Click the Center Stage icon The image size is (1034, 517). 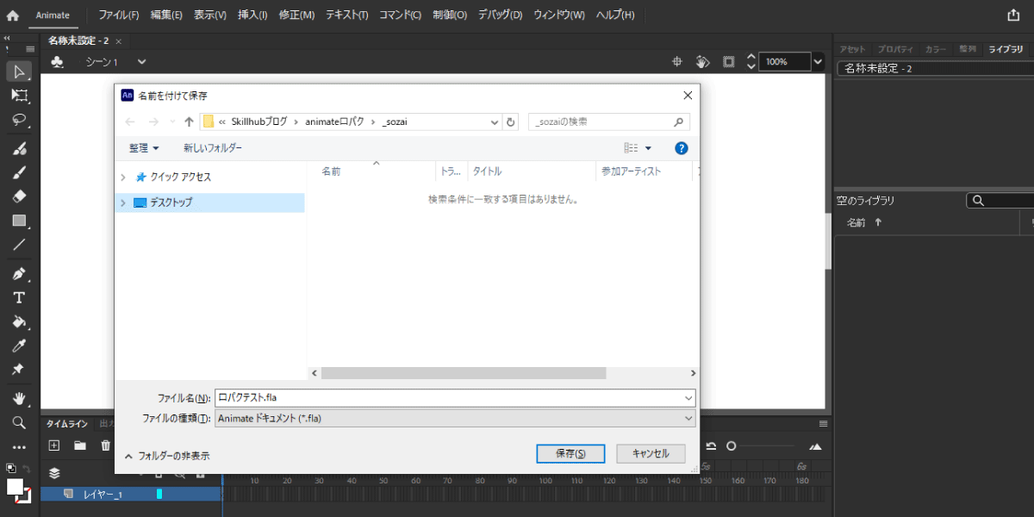pos(677,61)
